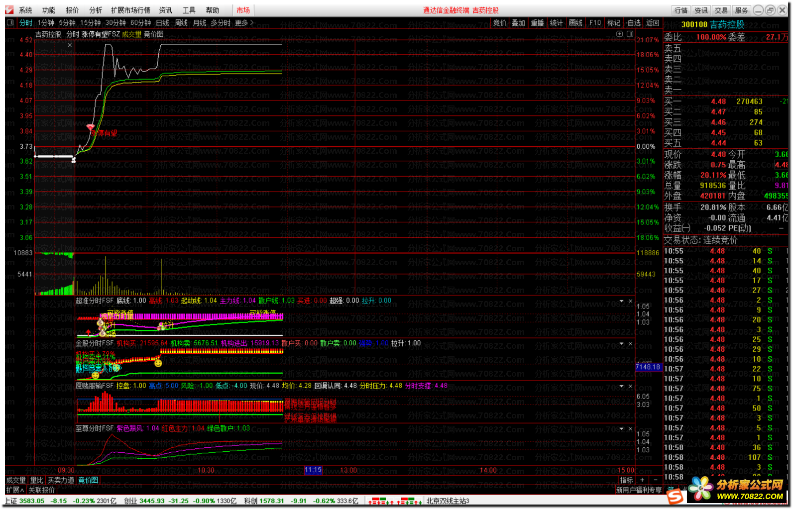
Task: Select the 15分钟 period tab
Action: [x=91, y=23]
